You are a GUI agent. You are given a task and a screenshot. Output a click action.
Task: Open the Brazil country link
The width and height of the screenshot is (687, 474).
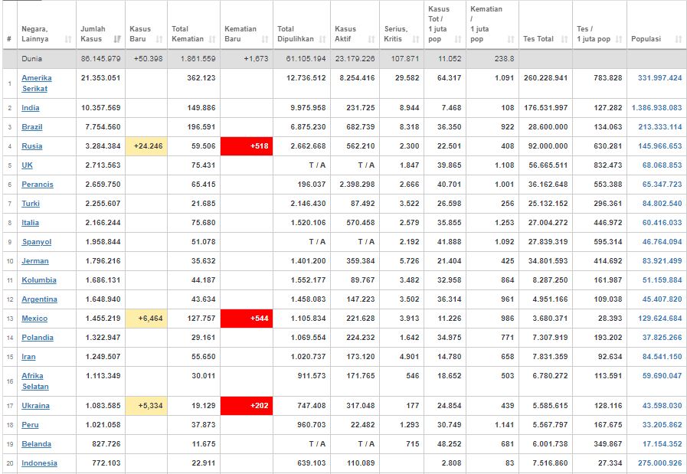point(32,127)
